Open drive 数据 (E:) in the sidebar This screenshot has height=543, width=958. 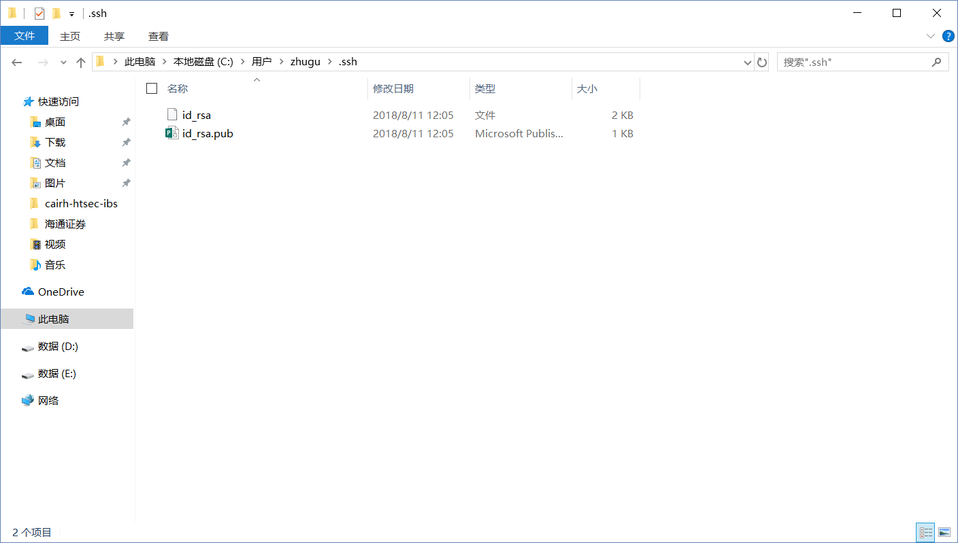click(x=57, y=373)
